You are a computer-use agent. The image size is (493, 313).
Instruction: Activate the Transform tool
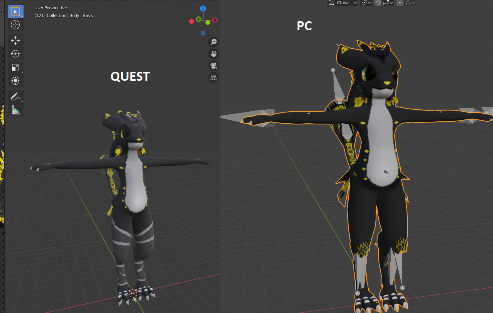(x=15, y=81)
